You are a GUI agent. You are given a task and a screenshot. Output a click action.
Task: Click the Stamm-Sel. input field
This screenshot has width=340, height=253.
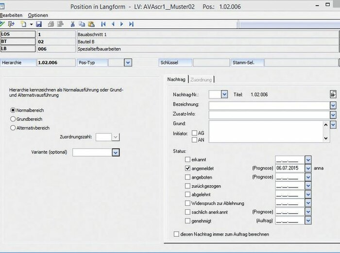302,63
